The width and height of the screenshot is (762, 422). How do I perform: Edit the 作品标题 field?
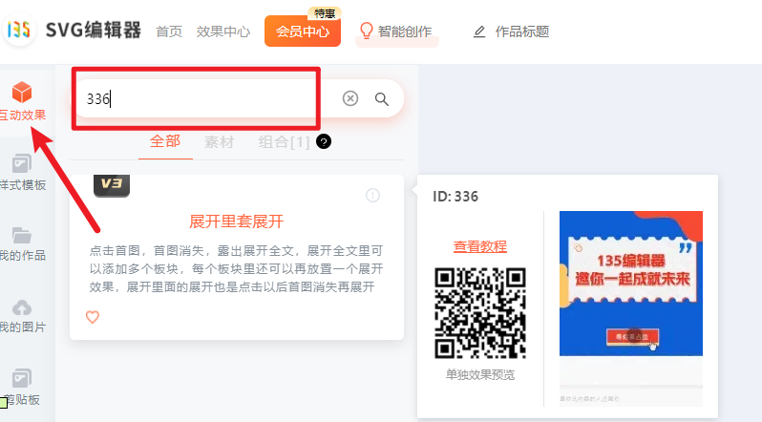522,32
